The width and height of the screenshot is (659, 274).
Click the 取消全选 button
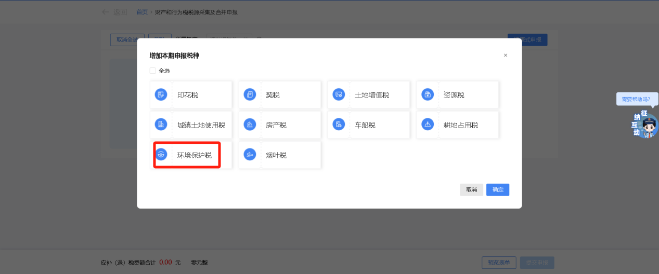pos(127,40)
